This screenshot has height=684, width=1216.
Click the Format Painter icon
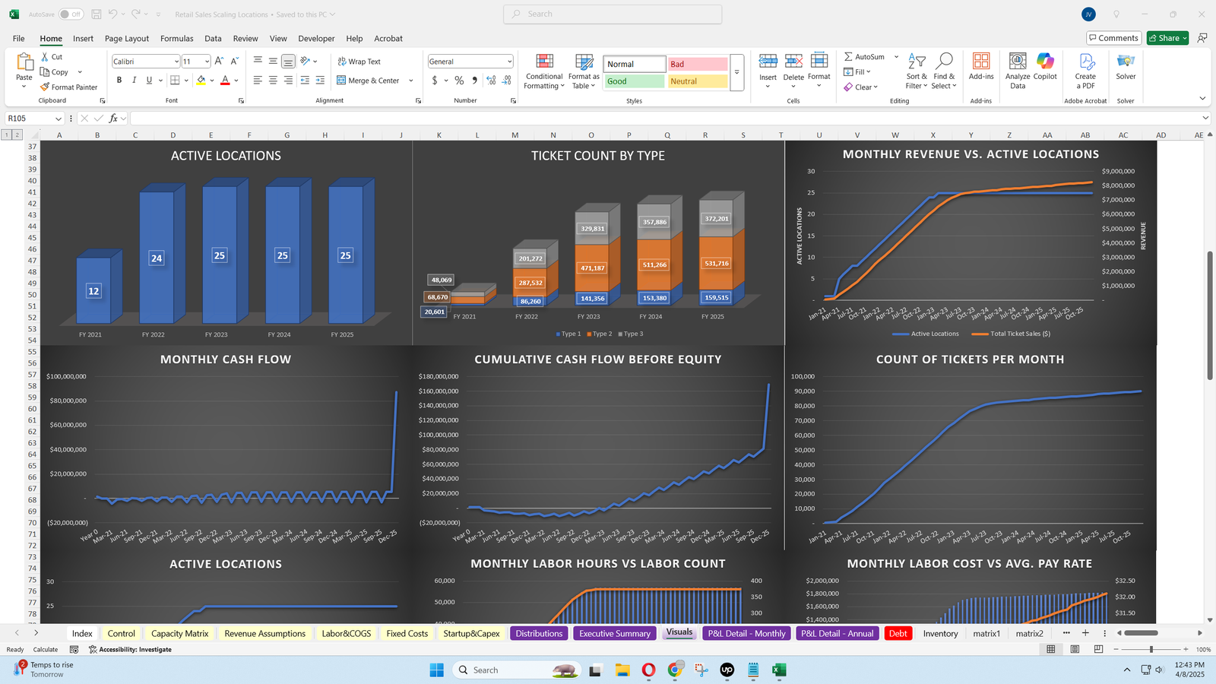46,87
